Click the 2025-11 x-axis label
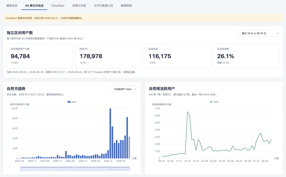This screenshot has width=286, height=177. pos(108,161)
